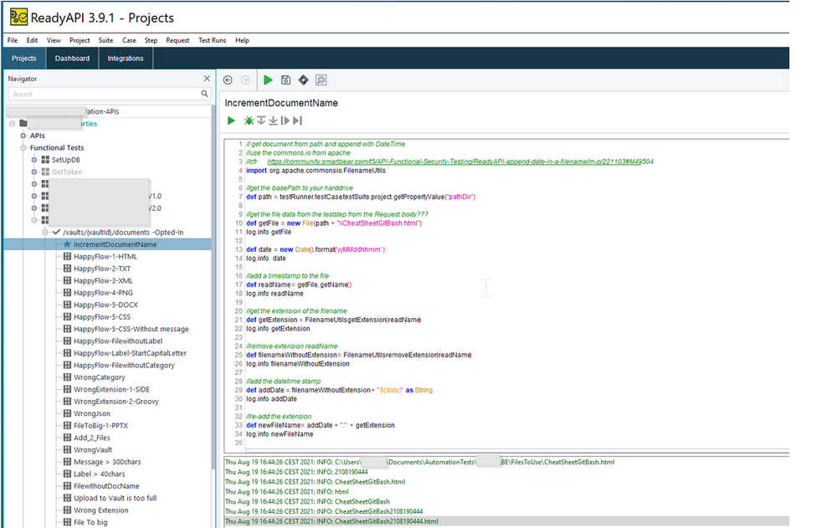Collapse the /vaults/{vaultId}/documents test case
The image size is (836, 528).
click(x=46, y=233)
